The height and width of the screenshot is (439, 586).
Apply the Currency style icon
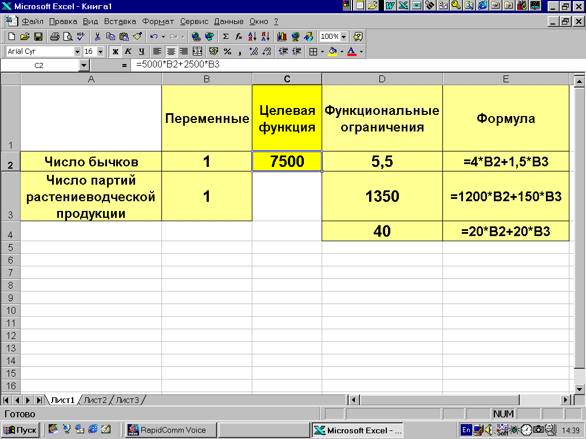coord(214,51)
